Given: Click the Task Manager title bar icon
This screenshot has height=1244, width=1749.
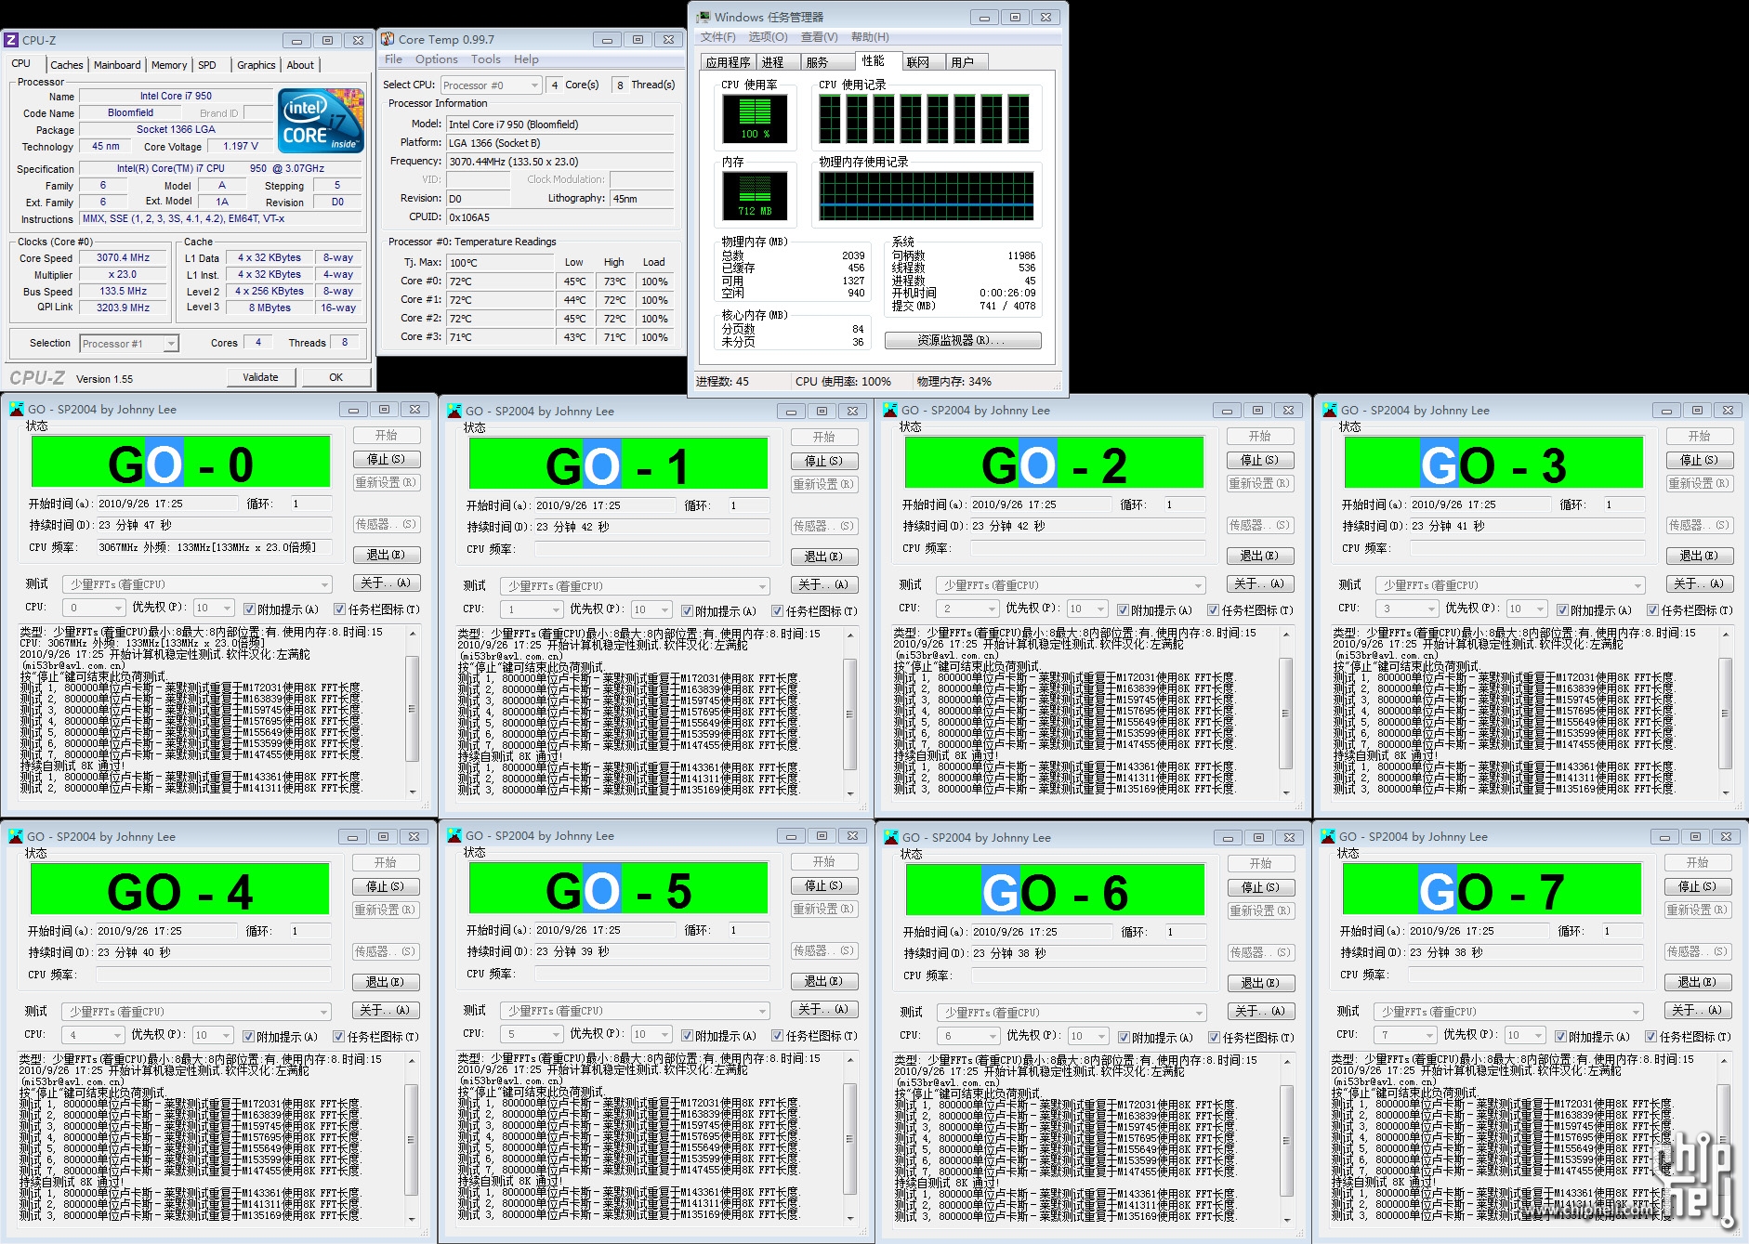Looking at the screenshot, I should pyautogui.click(x=704, y=17).
